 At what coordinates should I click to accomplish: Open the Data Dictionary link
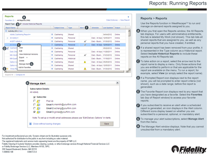tap(112, 20)
